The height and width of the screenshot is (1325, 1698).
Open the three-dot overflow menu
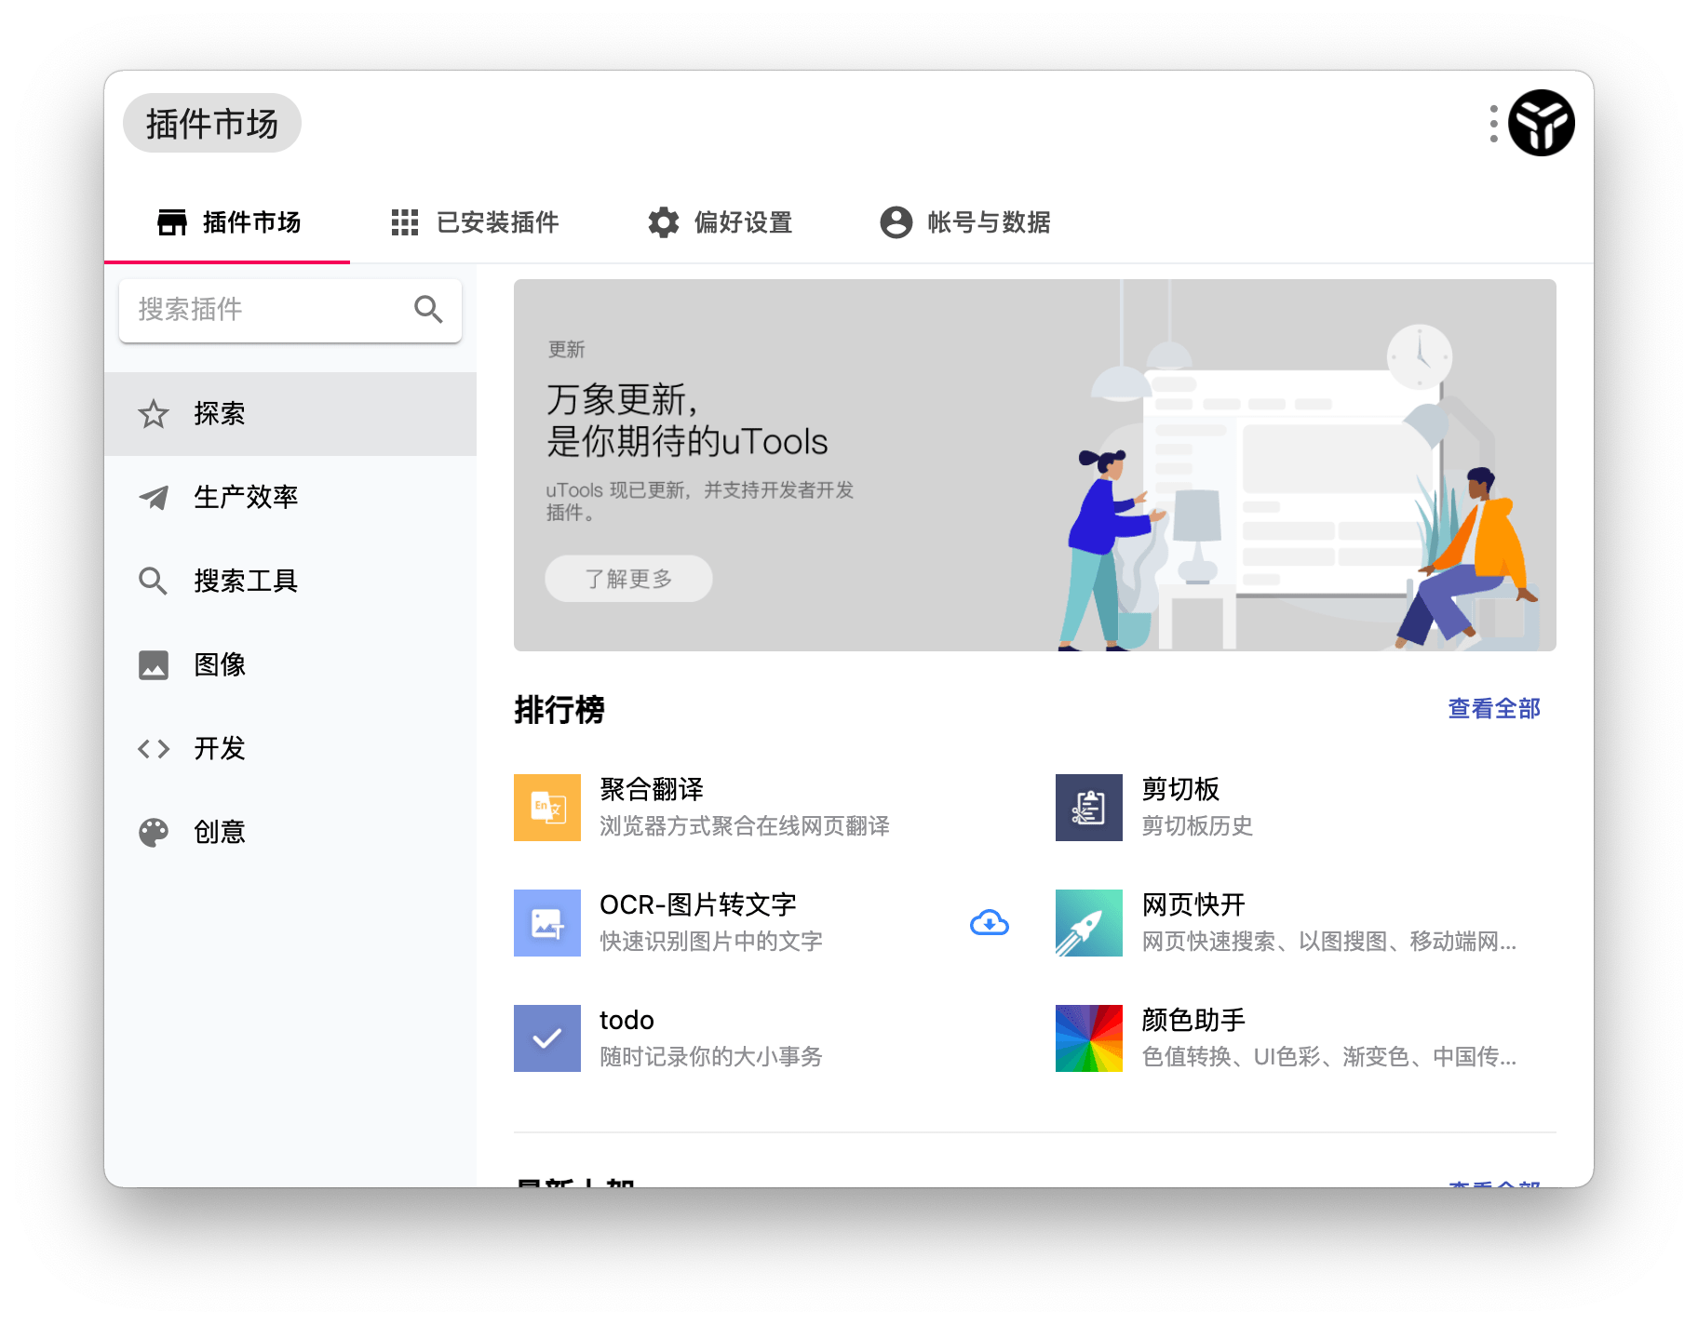(1493, 122)
